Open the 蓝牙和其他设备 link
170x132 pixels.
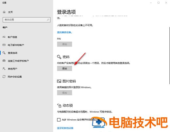pyautogui.click(x=65, y=128)
